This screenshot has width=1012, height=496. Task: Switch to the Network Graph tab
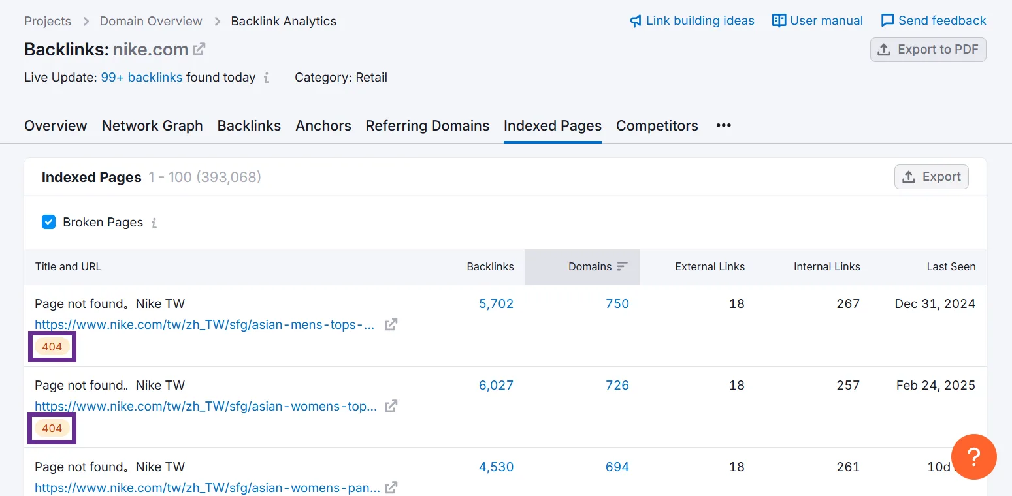pyautogui.click(x=152, y=125)
